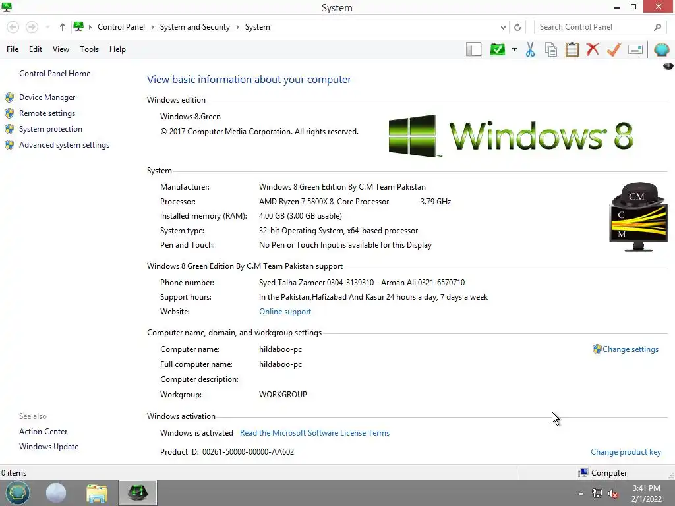Expand chevron before Control Panel breadcrumb
This screenshot has height=506, width=675.
click(90, 27)
